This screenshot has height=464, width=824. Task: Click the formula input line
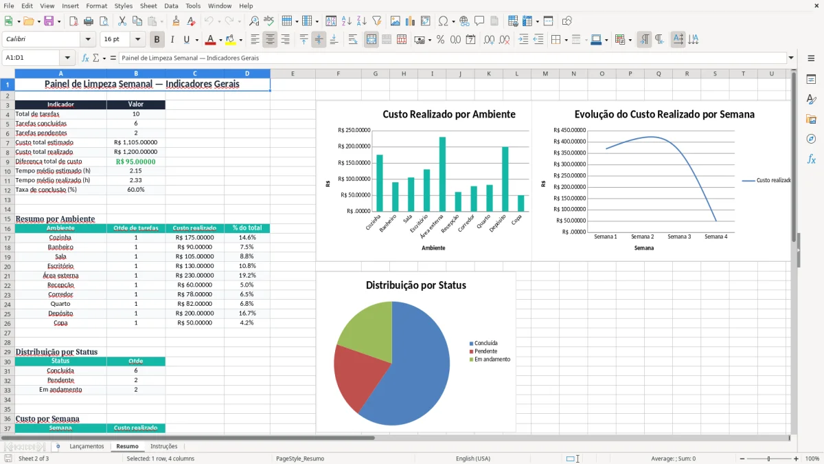[x=453, y=58]
